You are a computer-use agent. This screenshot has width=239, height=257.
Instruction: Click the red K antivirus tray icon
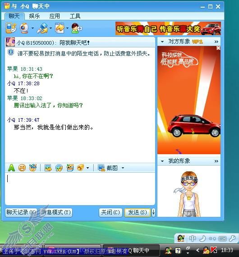click(214, 250)
